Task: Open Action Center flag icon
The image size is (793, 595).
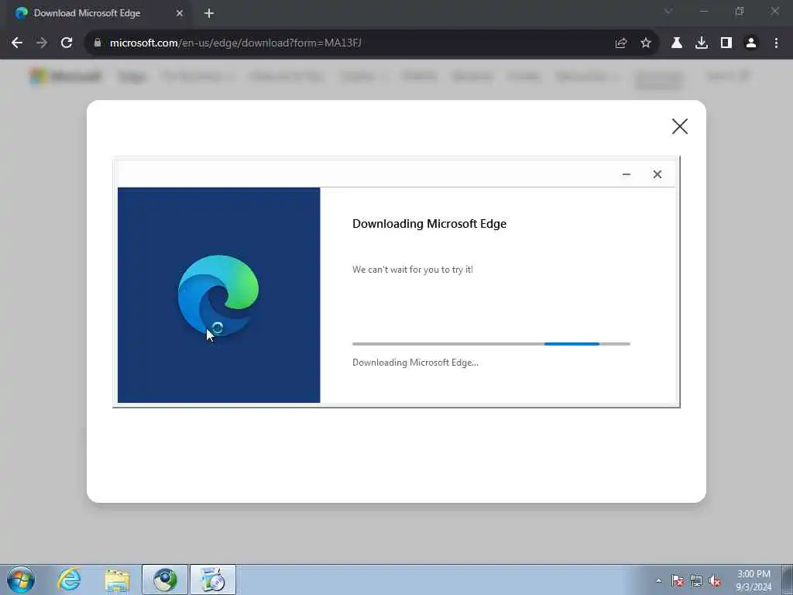Action: (x=677, y=581)
